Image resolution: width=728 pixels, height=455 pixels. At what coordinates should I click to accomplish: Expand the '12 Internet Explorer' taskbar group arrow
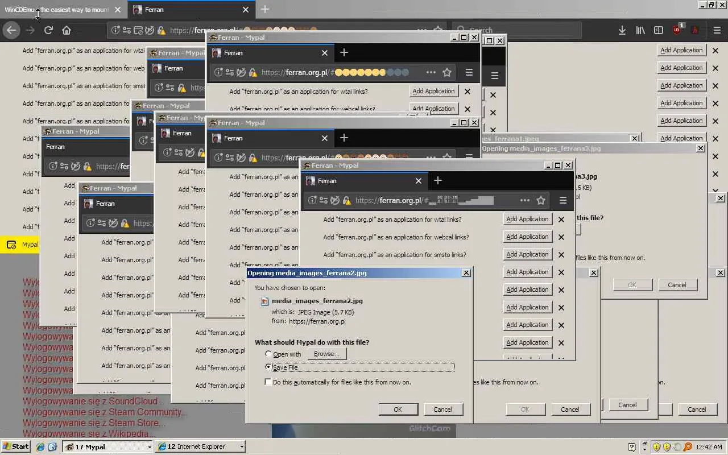click(x=242, y=447)
